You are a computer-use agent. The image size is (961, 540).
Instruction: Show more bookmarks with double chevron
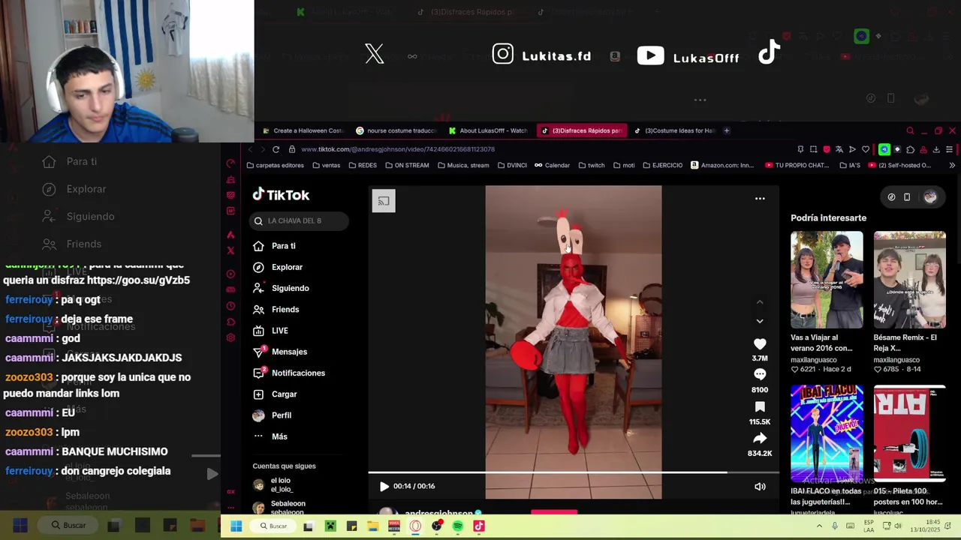(952, 165)
